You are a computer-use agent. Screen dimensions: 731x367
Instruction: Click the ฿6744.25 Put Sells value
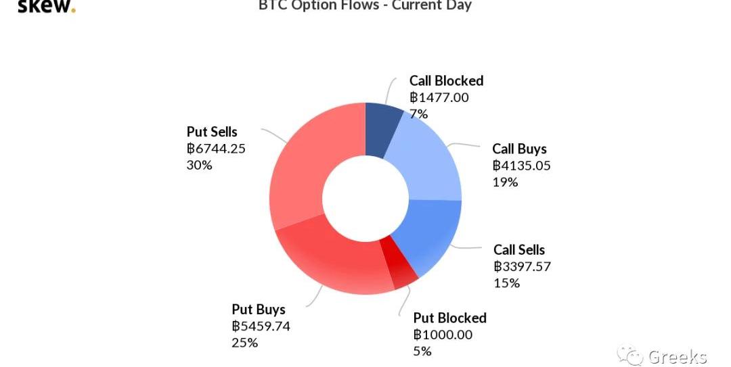coord(216,149)
